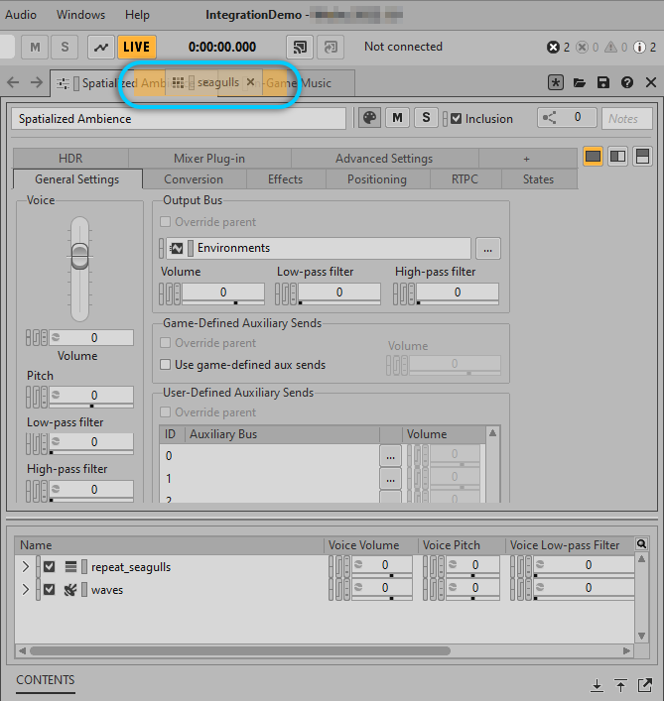Enable Use game-defined aux sends
Image resolution: width=664 pixels, height=701 pixels.
167,365
